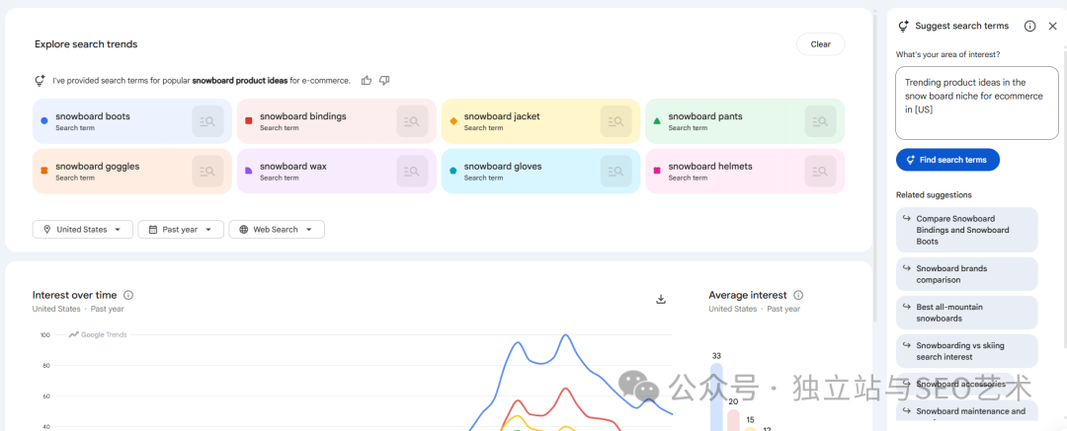This screenshot has width=1067, height=431.
Task: Choose Best all-mountain snowboards suggestion
Action: coord(967,313)
